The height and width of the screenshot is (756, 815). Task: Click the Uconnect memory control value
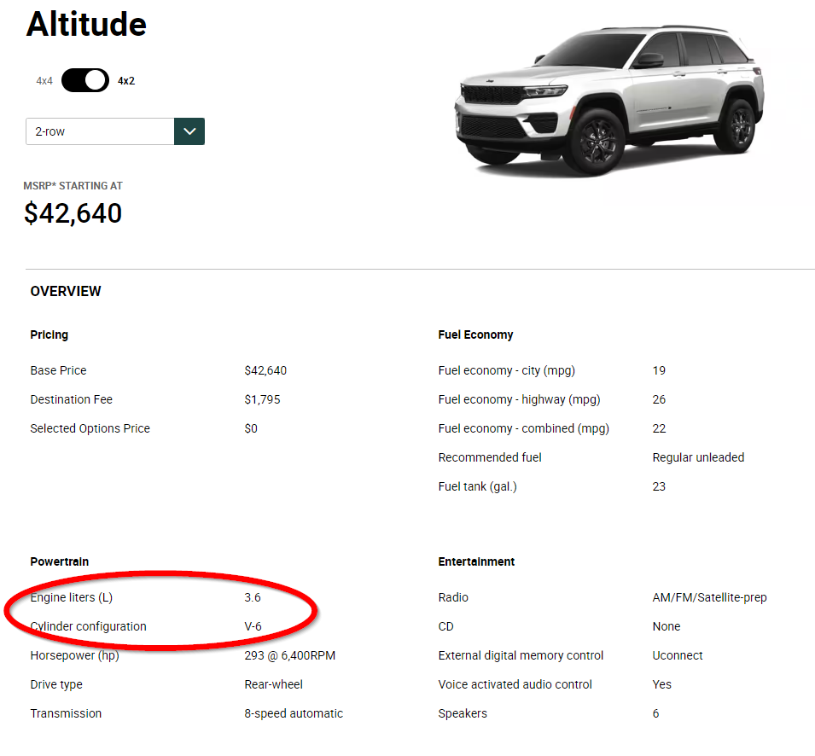tap(678, 655)
